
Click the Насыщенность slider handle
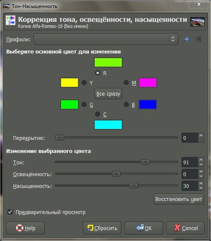pyautogui.click(x=134, y=185)
